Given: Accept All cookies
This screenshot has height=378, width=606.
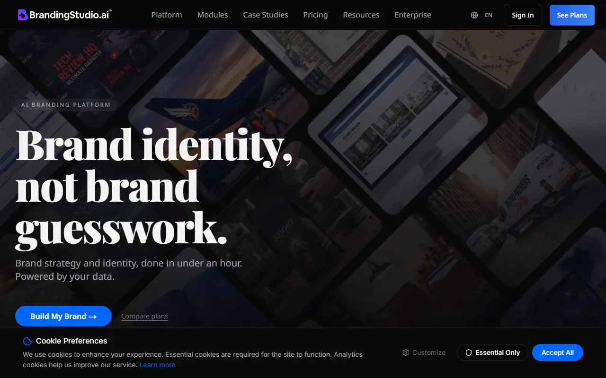Looking at the screenshot, I should (x=558, y=352).
